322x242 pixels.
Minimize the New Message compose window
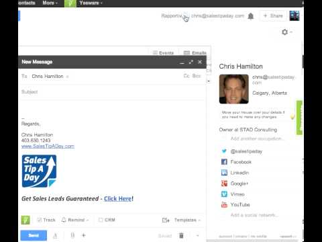click(182, 63)
